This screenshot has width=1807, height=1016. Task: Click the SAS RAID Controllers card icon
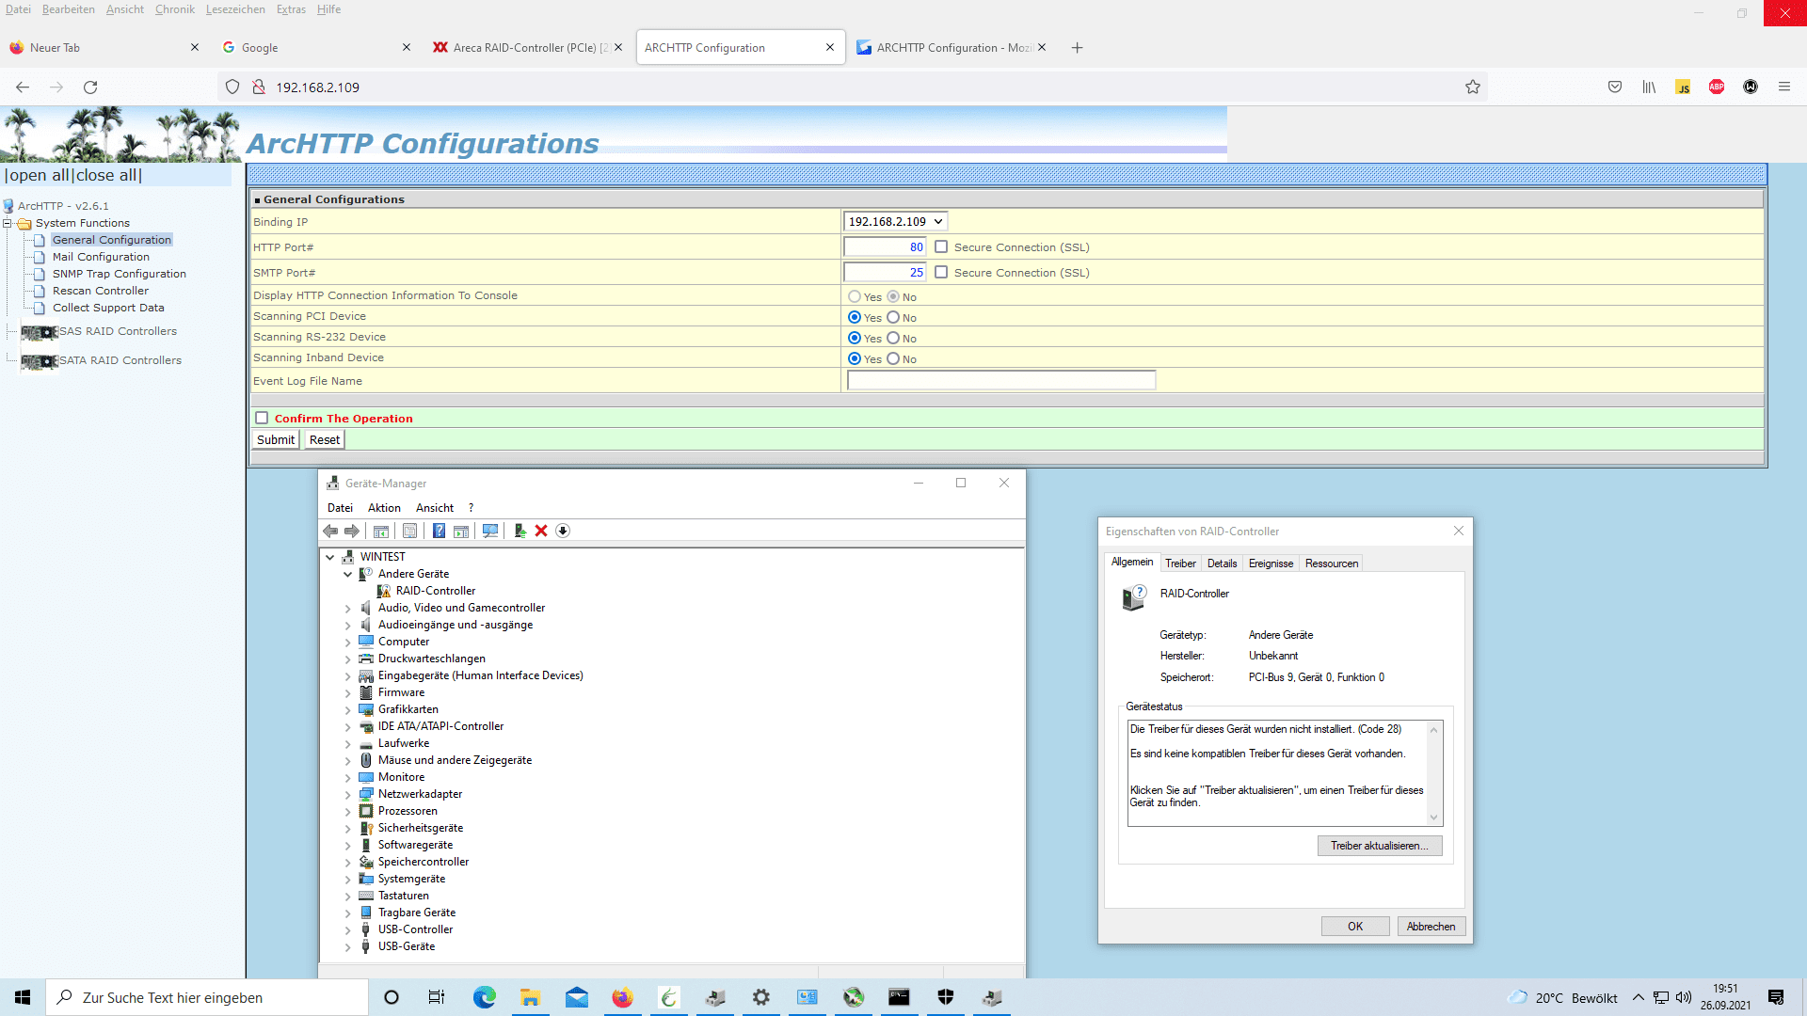click(40, 332)
